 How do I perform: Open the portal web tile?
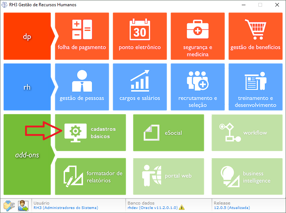pyautogui.click(x=168, y=176)
